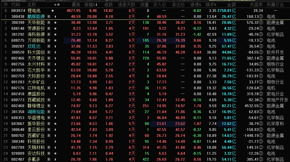Screen dimensions: 290x162
Task: Click latest price 76.40 for 万润新能
Action: point(76,41)
